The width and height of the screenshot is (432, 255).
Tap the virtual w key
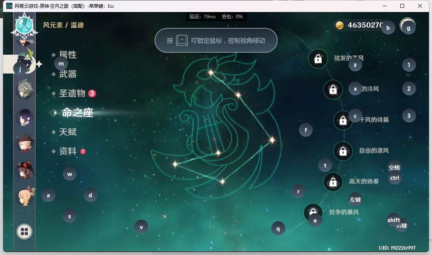(70, 174)
